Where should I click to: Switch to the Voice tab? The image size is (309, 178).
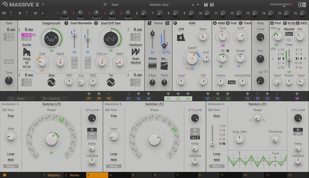(21, 99)
